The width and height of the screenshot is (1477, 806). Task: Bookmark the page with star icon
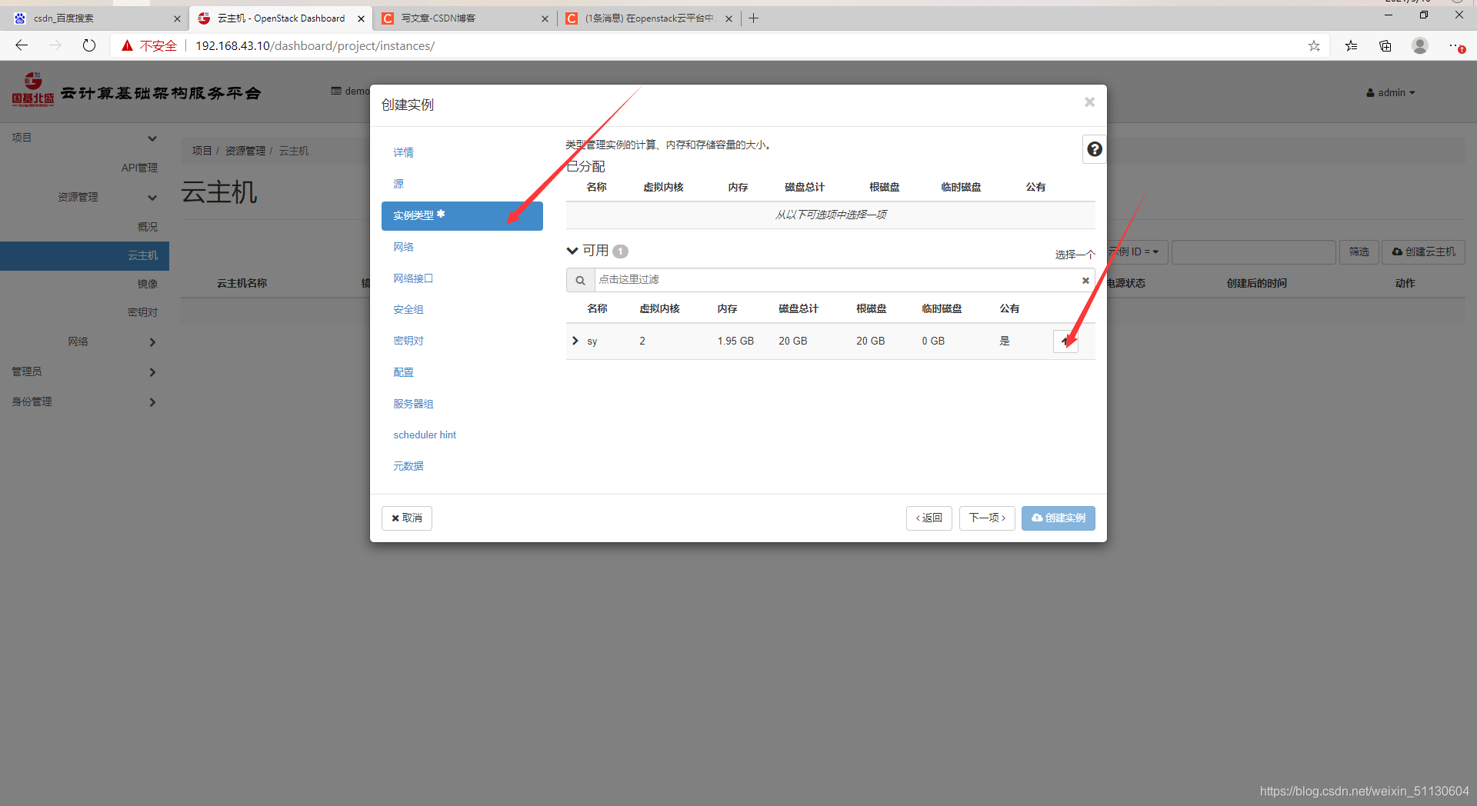(1314, 46)
